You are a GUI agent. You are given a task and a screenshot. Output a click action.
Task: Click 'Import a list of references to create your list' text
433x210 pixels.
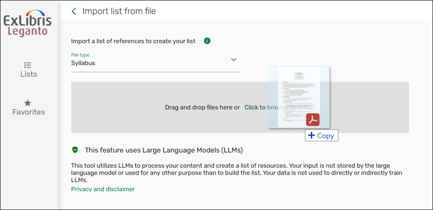(x=133, y=41)
